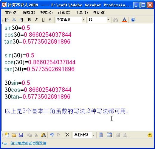
Task: Toggle underline formatting
Action: (x=43, y=20)
